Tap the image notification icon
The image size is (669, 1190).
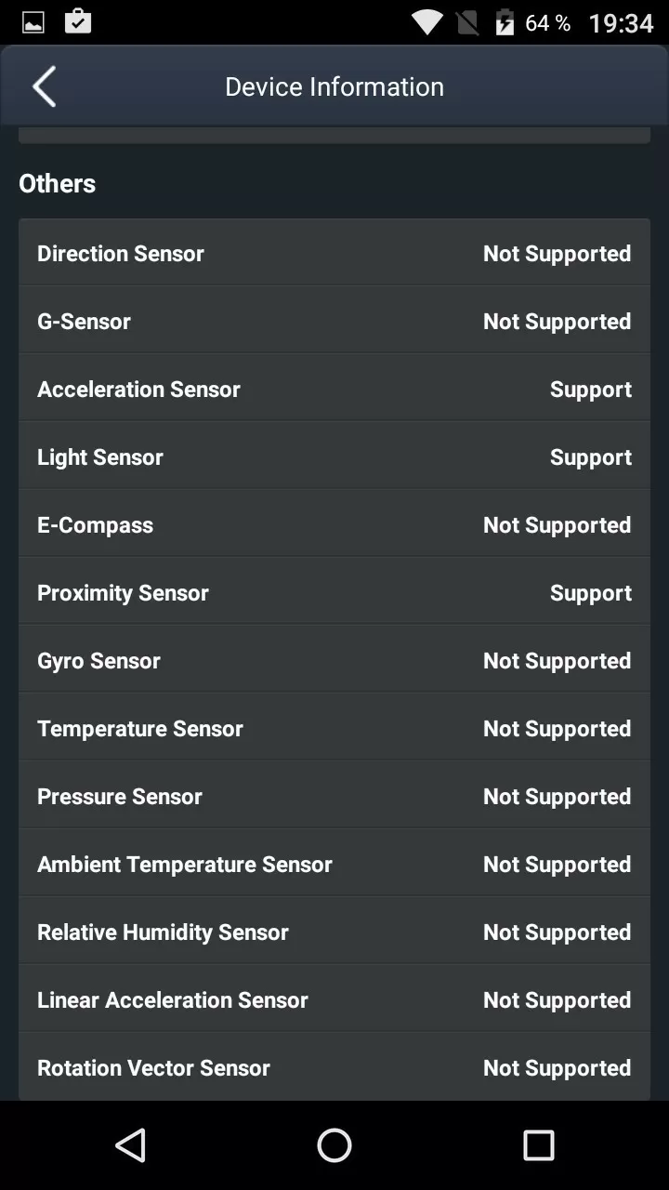pyautogui.click(x=33, y=22)
